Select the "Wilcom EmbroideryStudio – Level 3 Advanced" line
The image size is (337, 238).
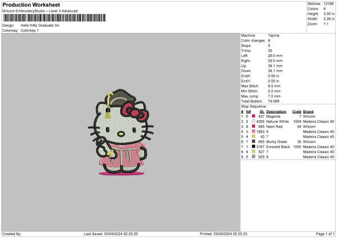coord(40,11)
